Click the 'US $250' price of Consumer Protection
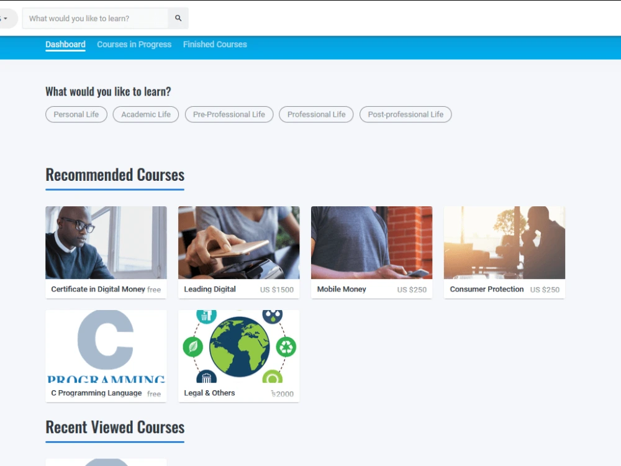This screenshot has height=466, width=621. coord(545,290)
